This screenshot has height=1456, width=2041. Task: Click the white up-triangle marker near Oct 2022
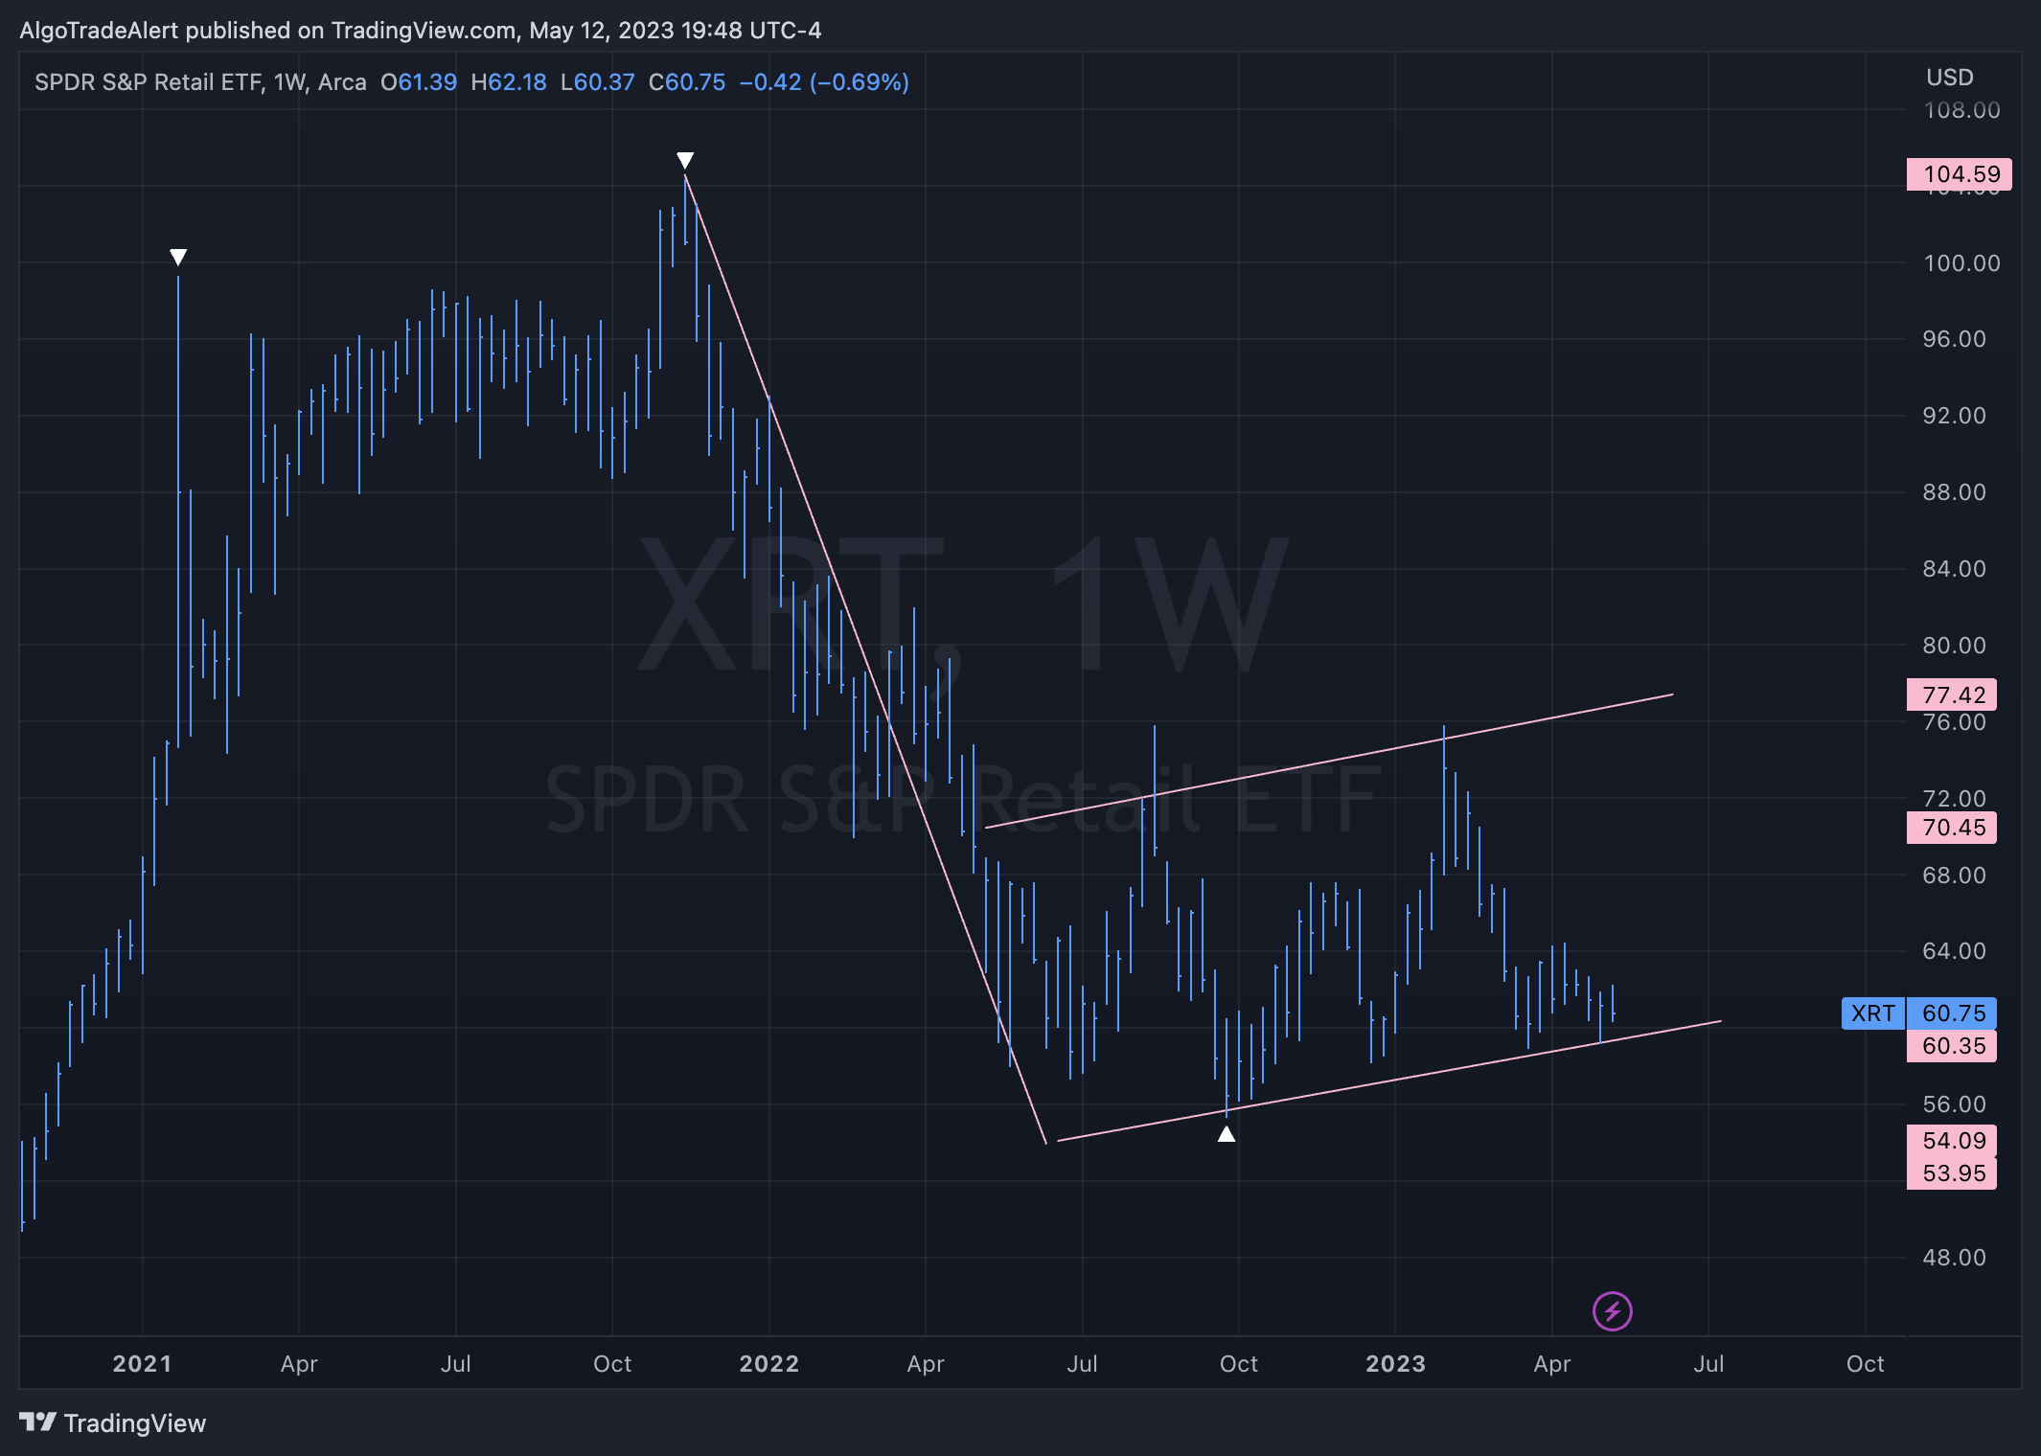coord(1227,1134)
